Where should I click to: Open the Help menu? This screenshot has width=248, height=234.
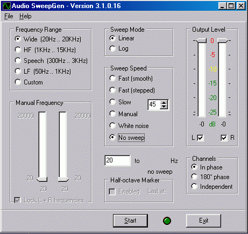(x=25, y=16)
